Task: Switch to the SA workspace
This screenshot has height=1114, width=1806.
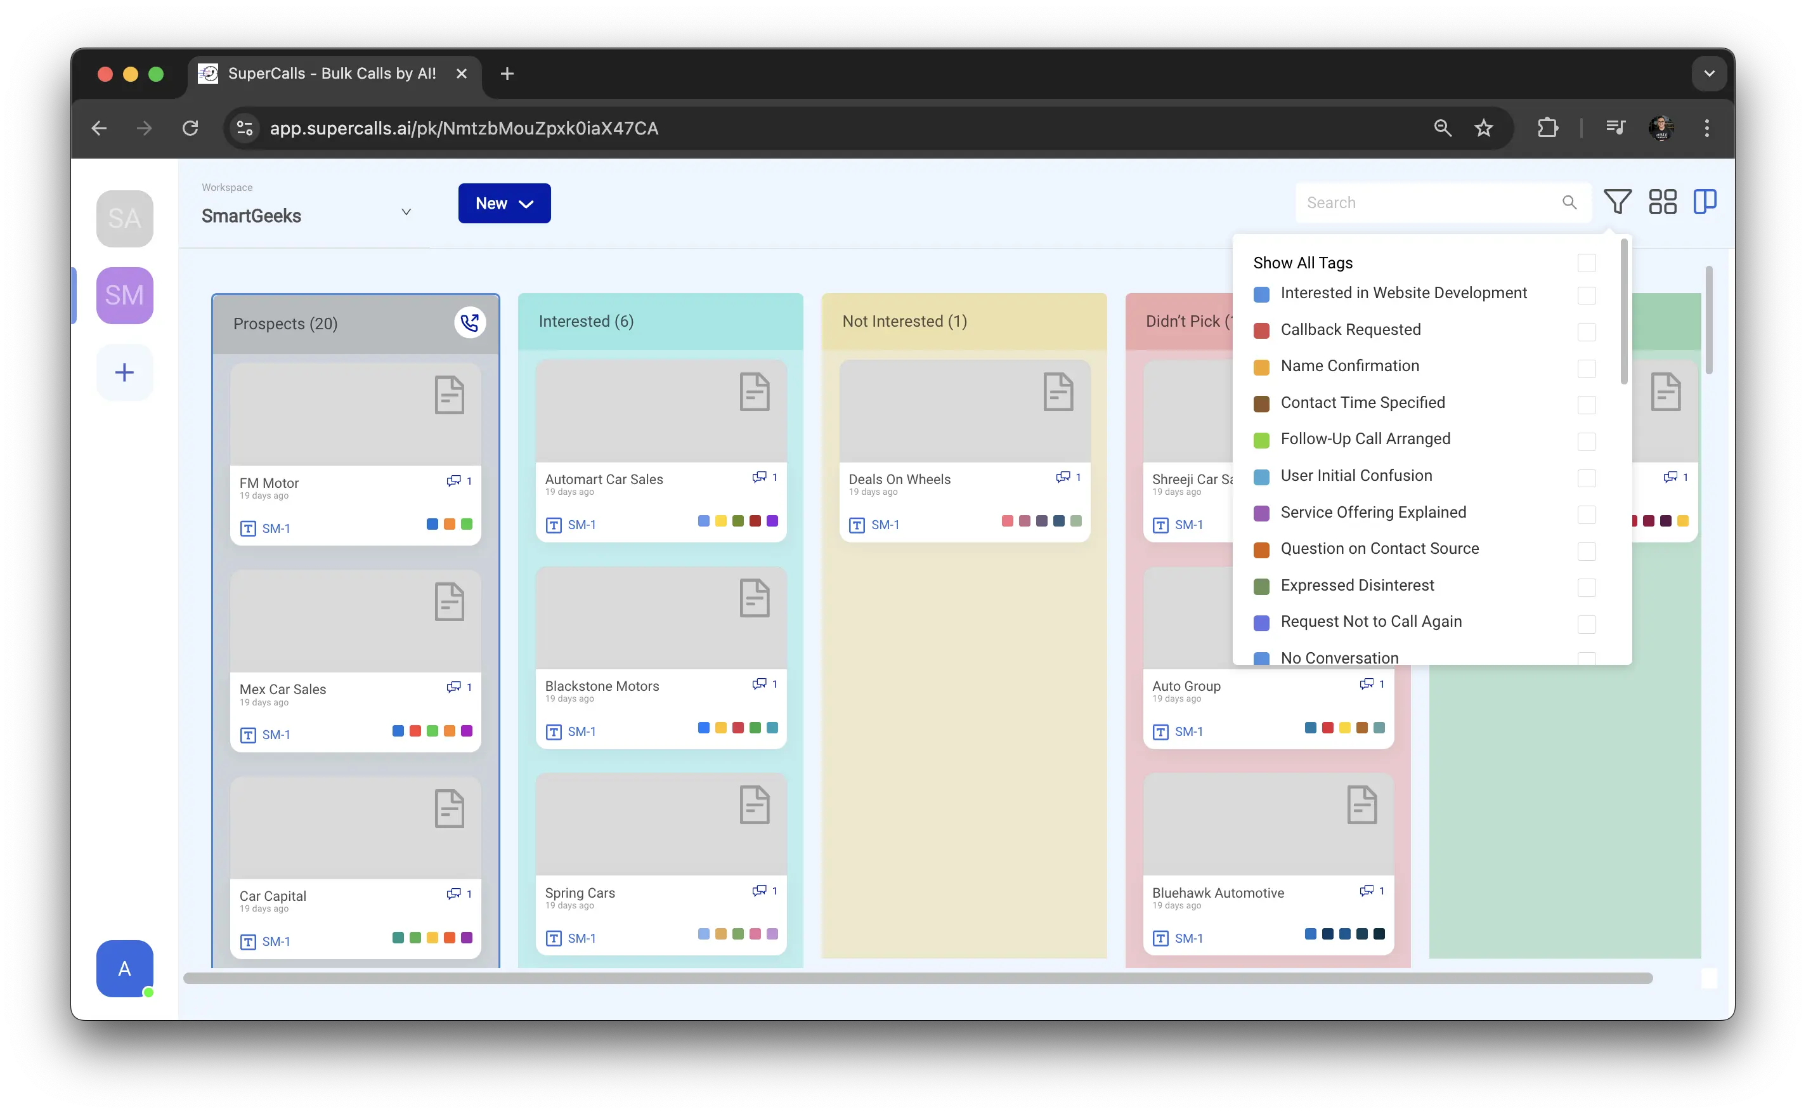Action: tap(124, 219)
